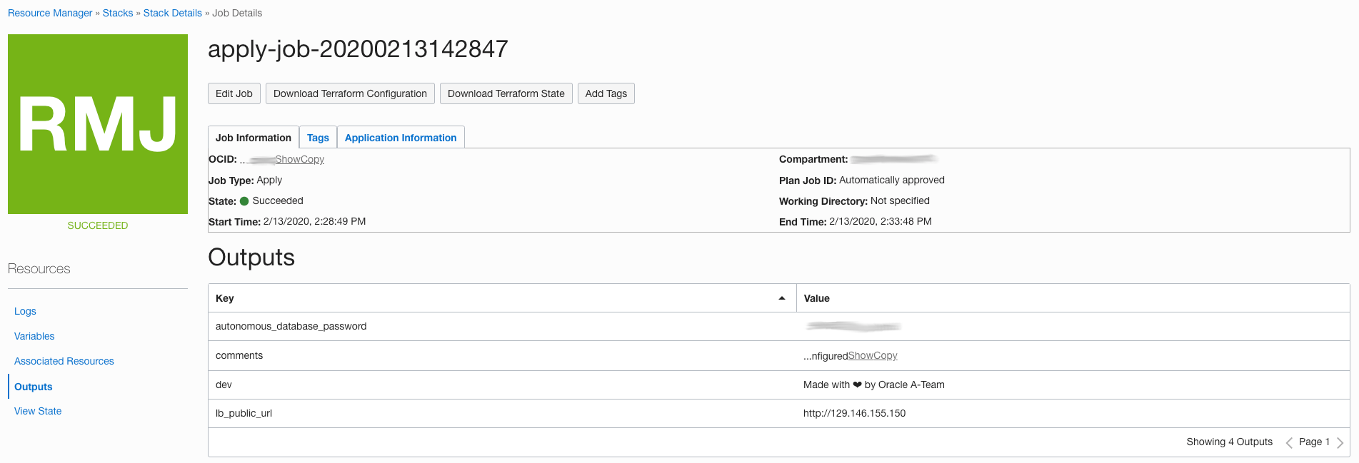Open the Application Information tab
Screen dimensions: 1359x463
tap(401, 138)
